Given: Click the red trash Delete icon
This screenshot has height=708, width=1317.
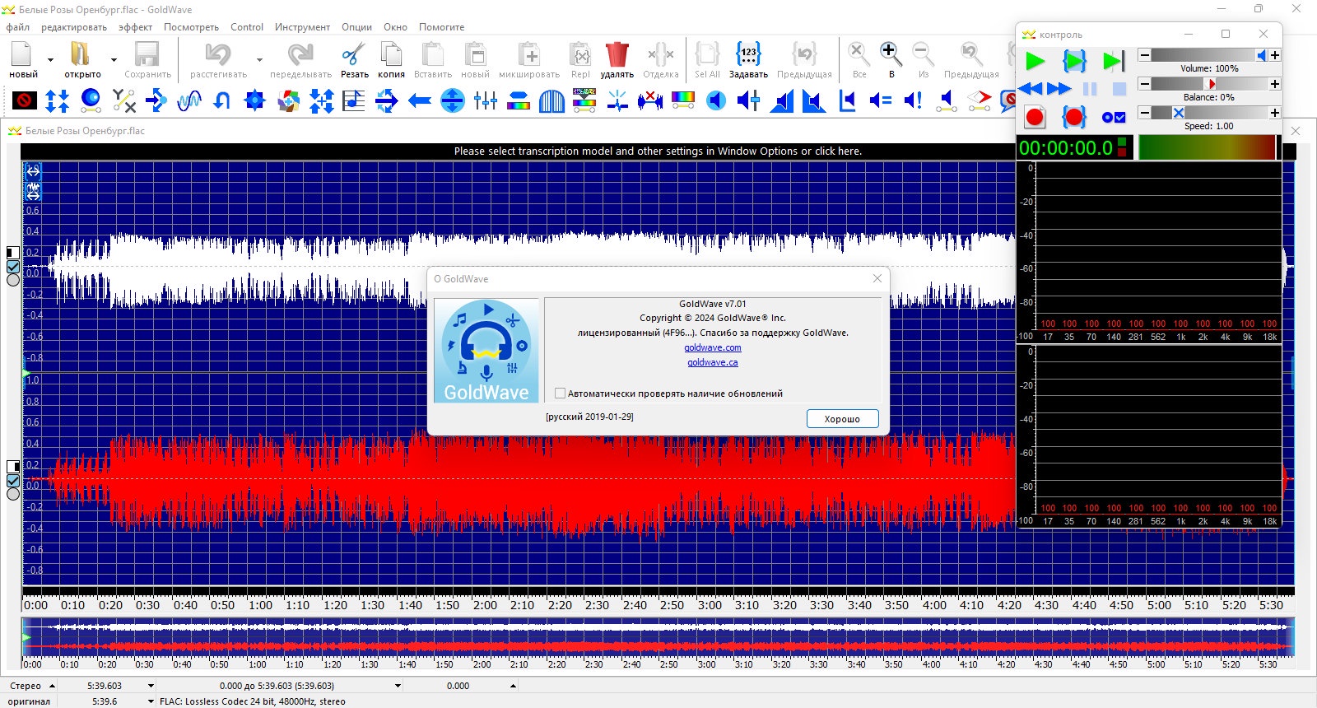Looking at the screenshot, I should [617, 56].
